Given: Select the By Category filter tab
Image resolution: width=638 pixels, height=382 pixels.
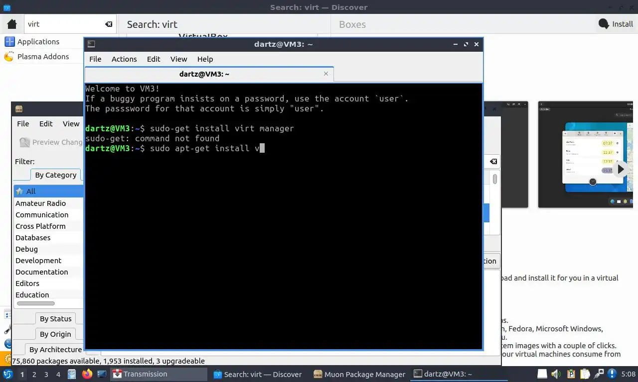Looking at the screenshot, I should click(55, 175).
